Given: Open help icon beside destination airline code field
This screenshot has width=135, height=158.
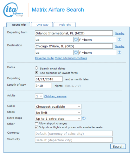Looking at the screenshot, I should (x=76, y=52).
